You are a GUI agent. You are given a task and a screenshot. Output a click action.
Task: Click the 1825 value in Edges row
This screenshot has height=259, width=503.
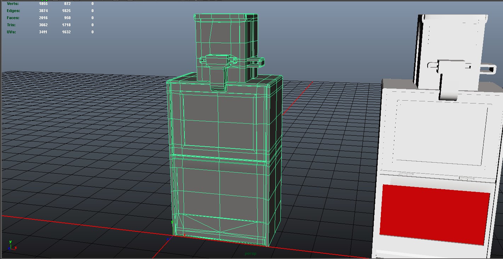(x=66, y=11)
